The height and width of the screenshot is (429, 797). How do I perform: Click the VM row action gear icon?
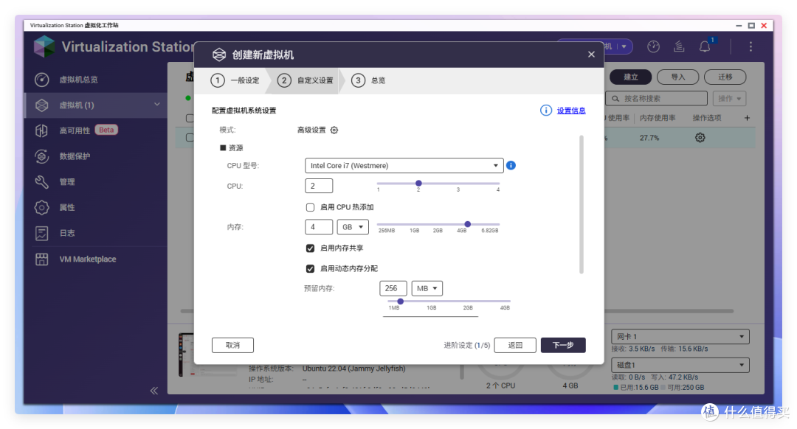tap(700, 138)
